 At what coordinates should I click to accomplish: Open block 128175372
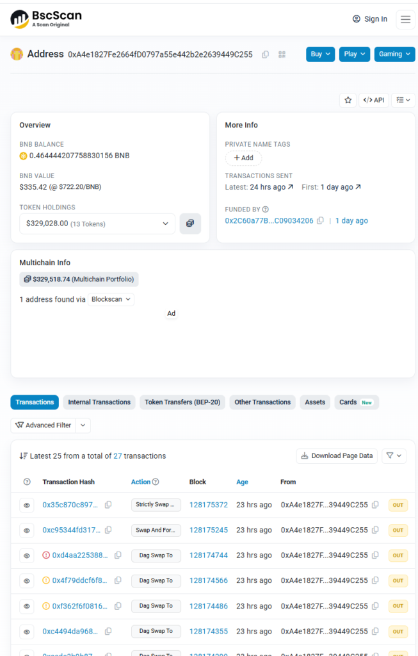click(x=209, y=505)
